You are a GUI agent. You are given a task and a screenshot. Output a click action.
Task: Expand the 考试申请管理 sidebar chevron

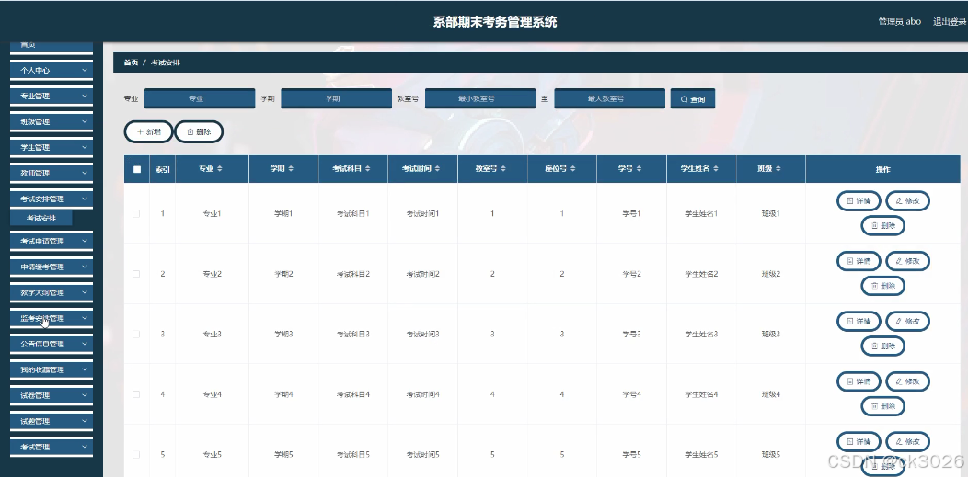tap(85, 241)
